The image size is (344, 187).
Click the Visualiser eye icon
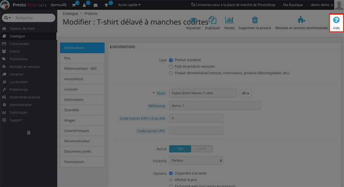(x=193, y=20)
